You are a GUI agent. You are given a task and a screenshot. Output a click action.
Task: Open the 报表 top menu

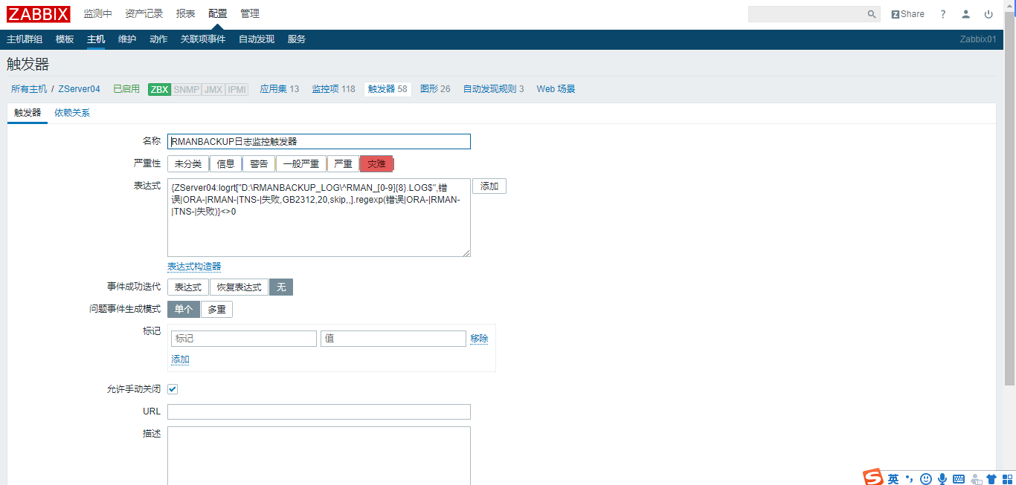pos(186,14)
